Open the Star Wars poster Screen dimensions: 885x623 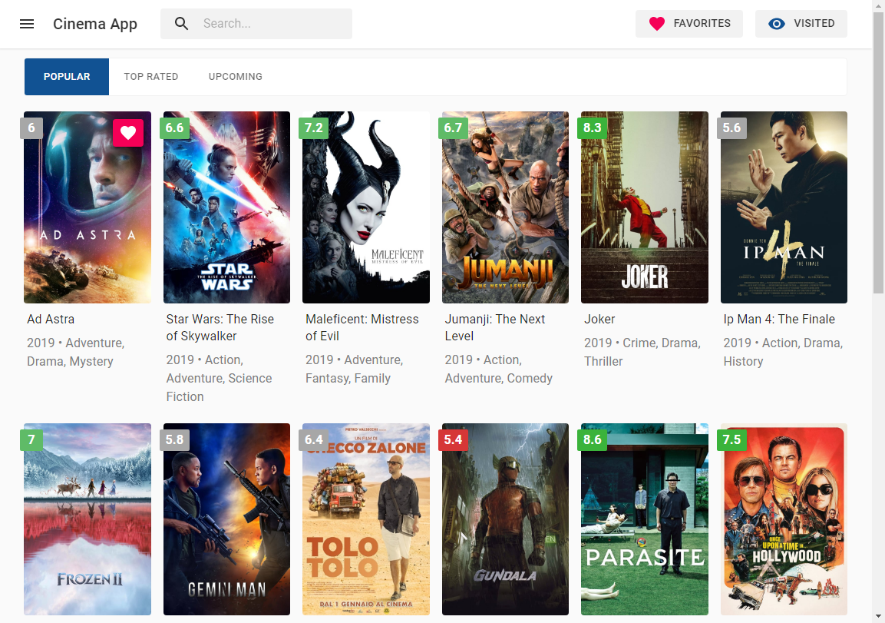click(x=226, y=207)
